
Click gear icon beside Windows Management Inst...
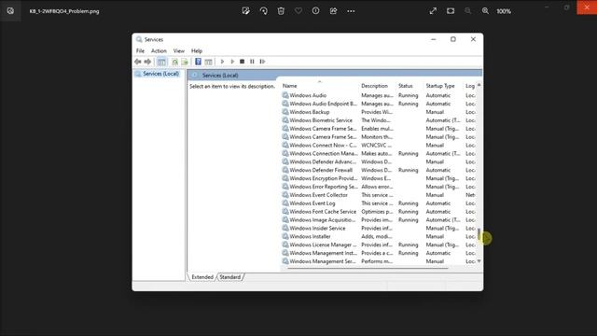point(285,253)
